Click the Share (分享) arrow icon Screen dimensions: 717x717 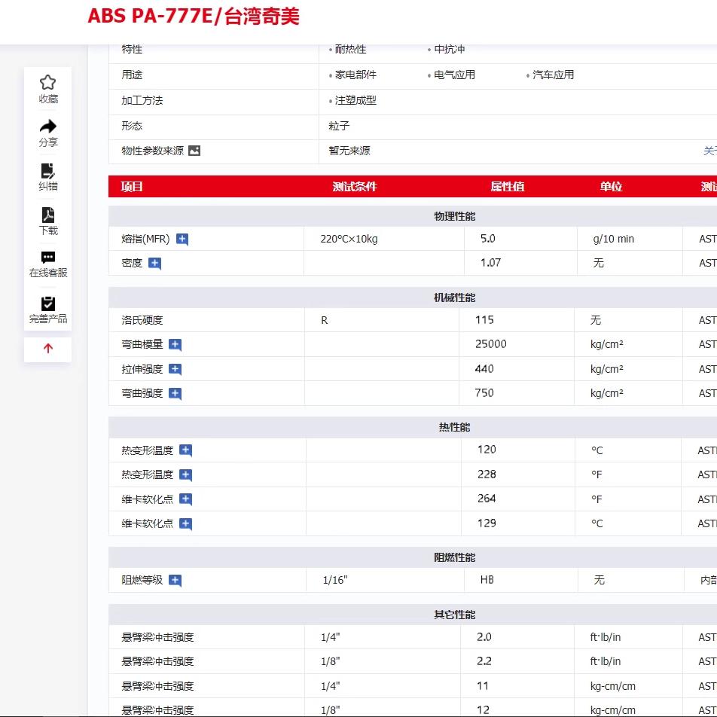point(48,126)
